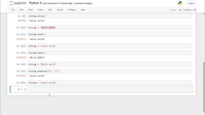205x115 pixels.
Task: Click the Python 3 kernel name label
Action: click(x=188, y=10)
